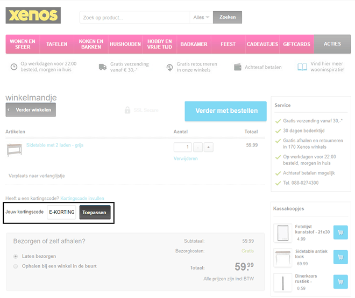The width and height of the screenshot is (355, 298).
Task: Click Verder met bestellen button
Action: (226, 111)
